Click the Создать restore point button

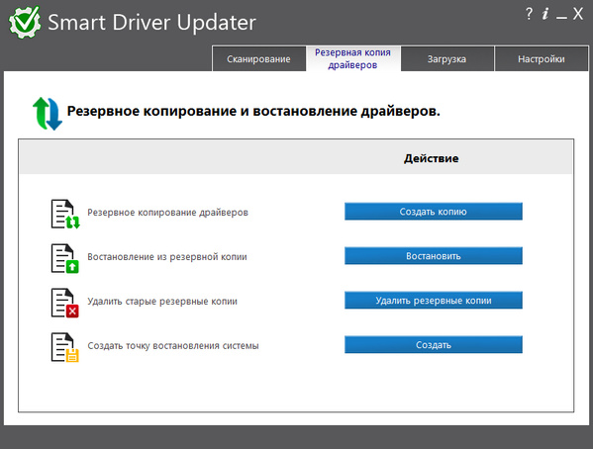[434, 345]
